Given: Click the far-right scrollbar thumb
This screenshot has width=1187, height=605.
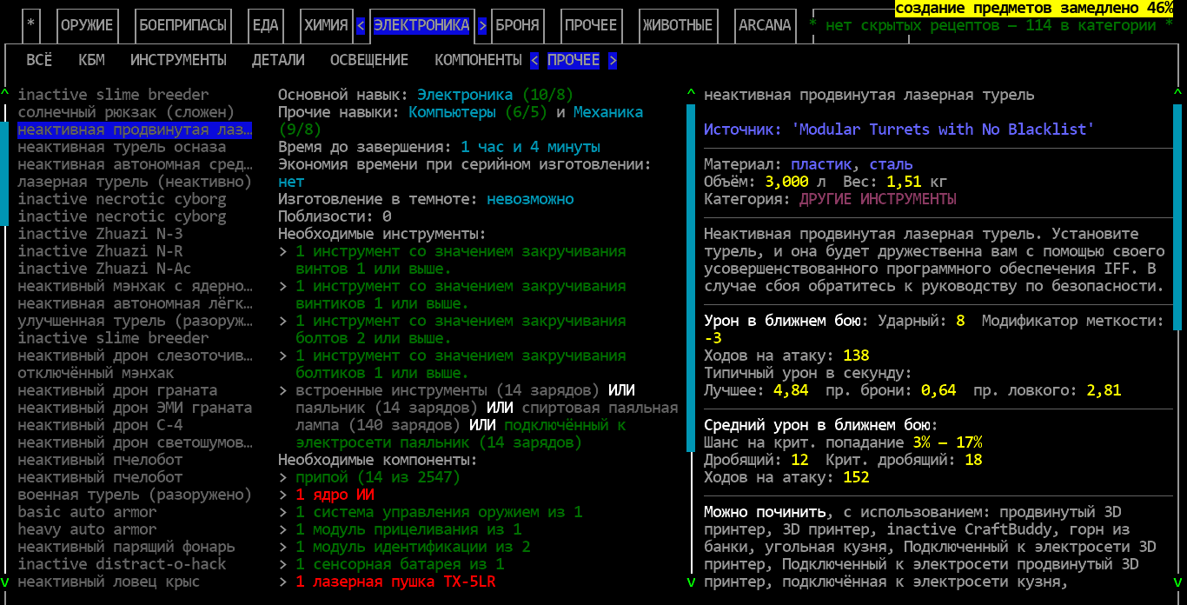Looking at the screenshot, I should [x=1177, y=216].
